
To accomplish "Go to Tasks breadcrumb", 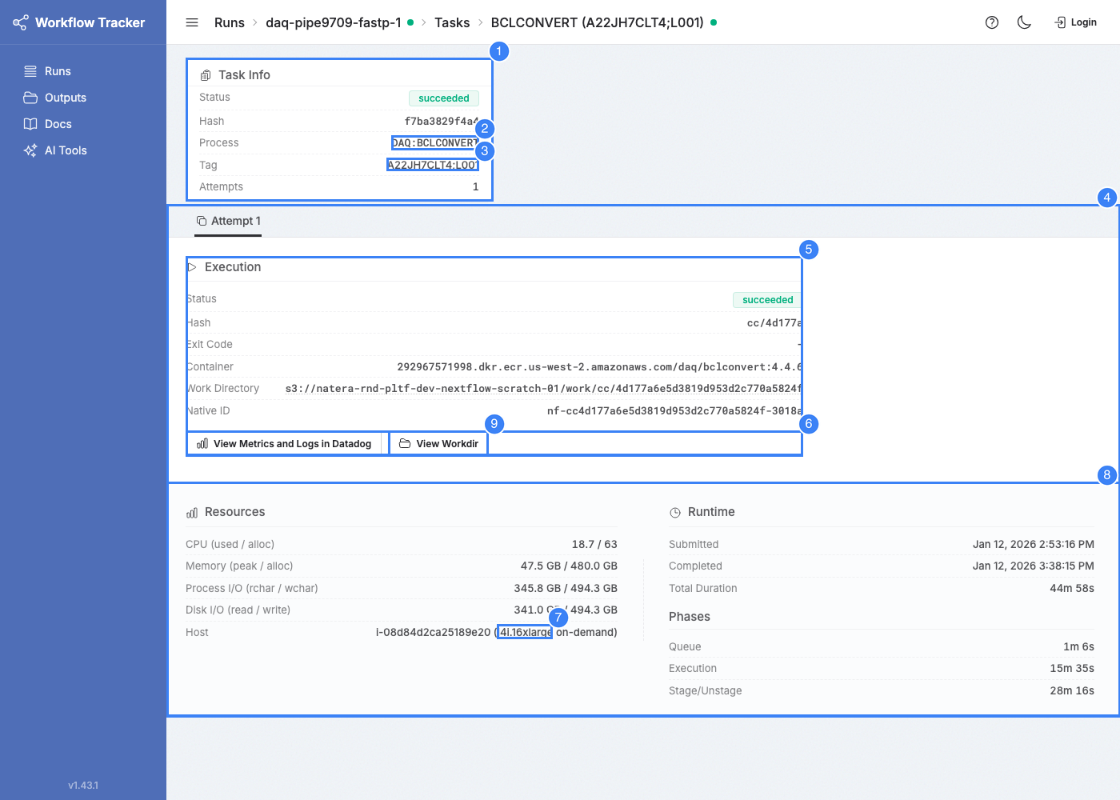I will click(452, 22).
